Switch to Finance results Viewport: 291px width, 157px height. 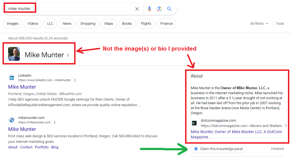point(166,24)
